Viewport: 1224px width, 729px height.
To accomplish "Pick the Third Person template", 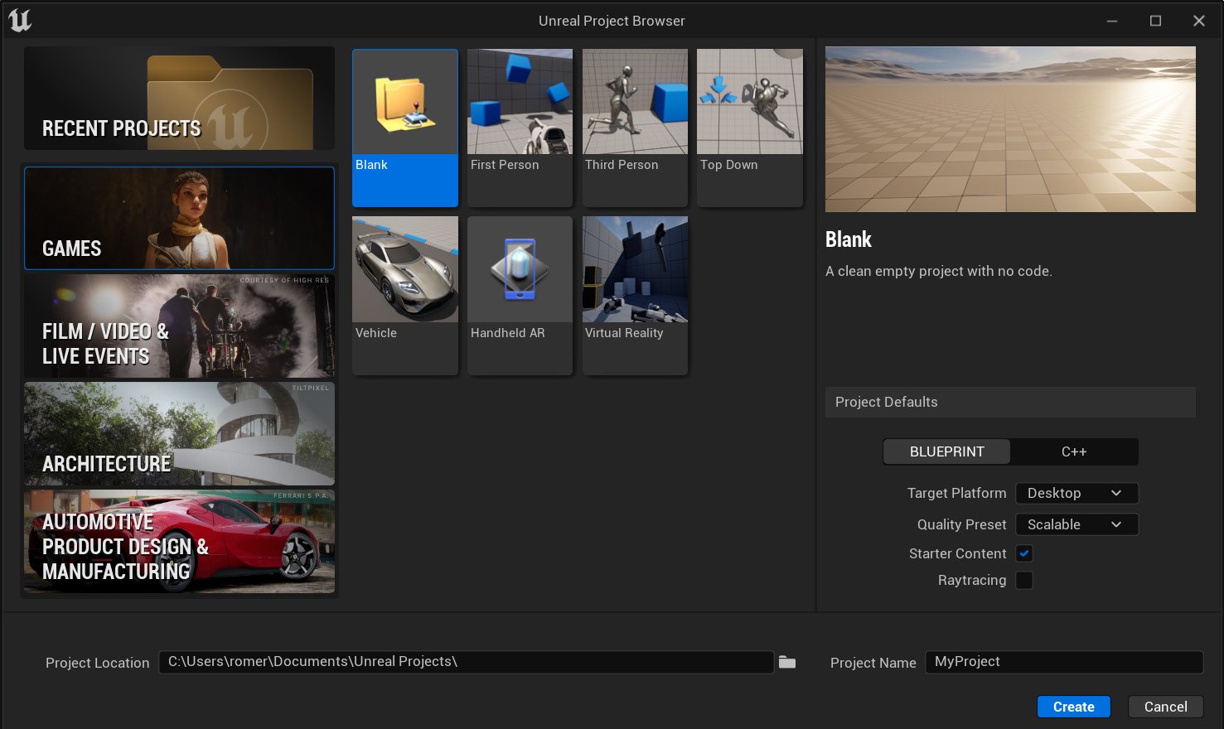I will [635, 128].
